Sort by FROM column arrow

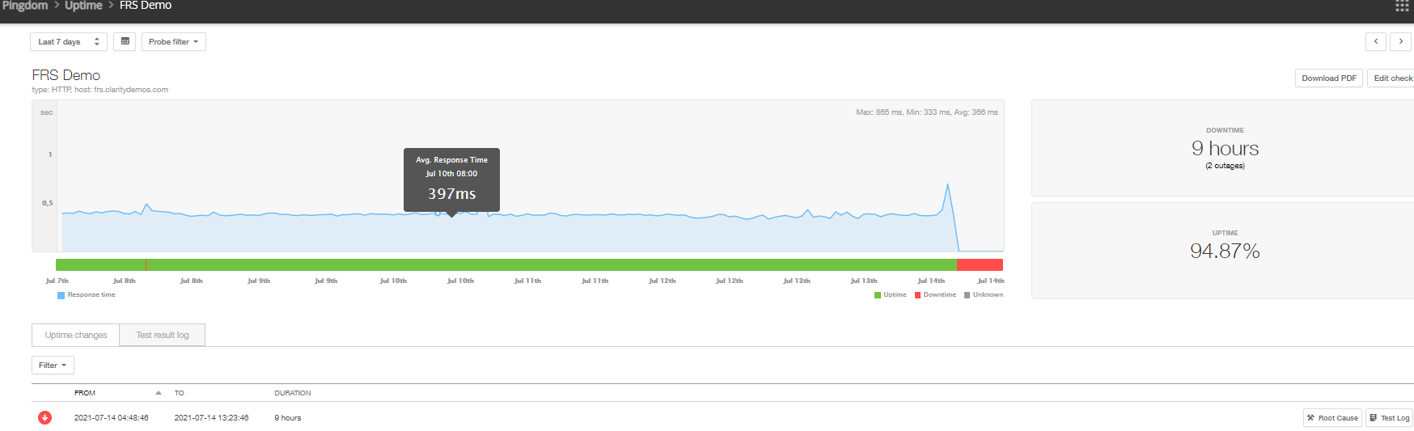coord(159,393)
